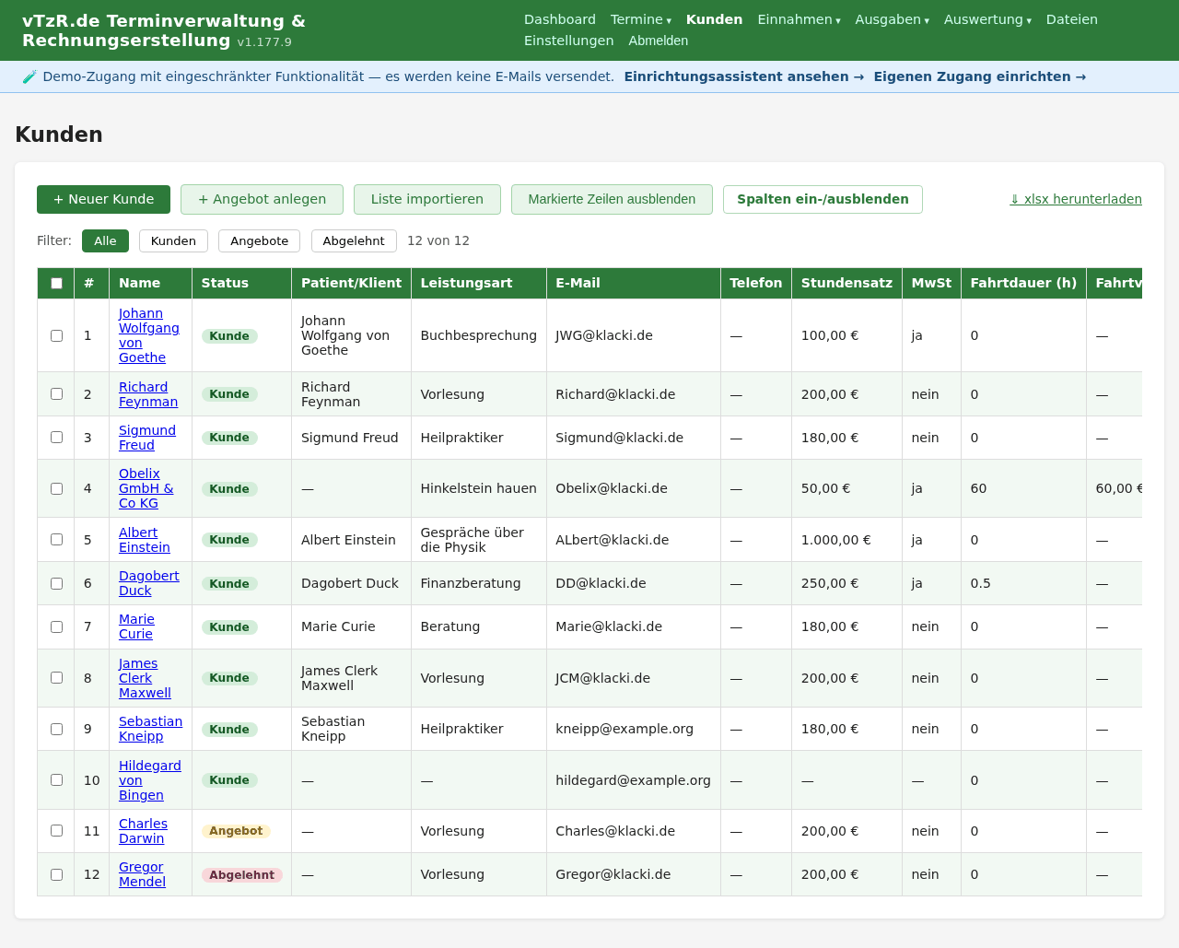
Task: Check the Albert Einstein row checkbox
Action: pyautogui.click(x=56, y=539)
